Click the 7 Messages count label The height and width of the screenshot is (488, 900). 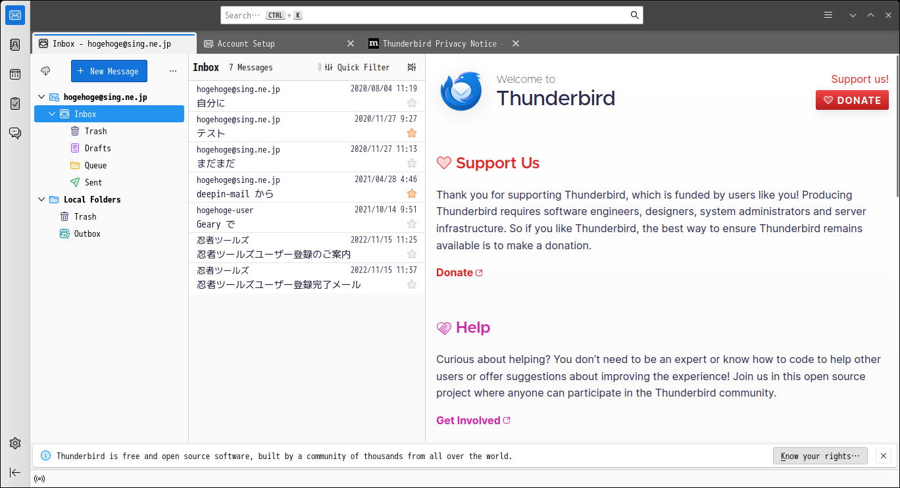click(x=251, y=67)
